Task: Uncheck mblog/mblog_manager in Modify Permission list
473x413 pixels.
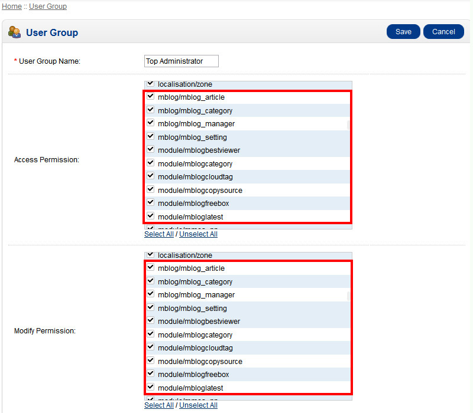Action: click(150, 294)
